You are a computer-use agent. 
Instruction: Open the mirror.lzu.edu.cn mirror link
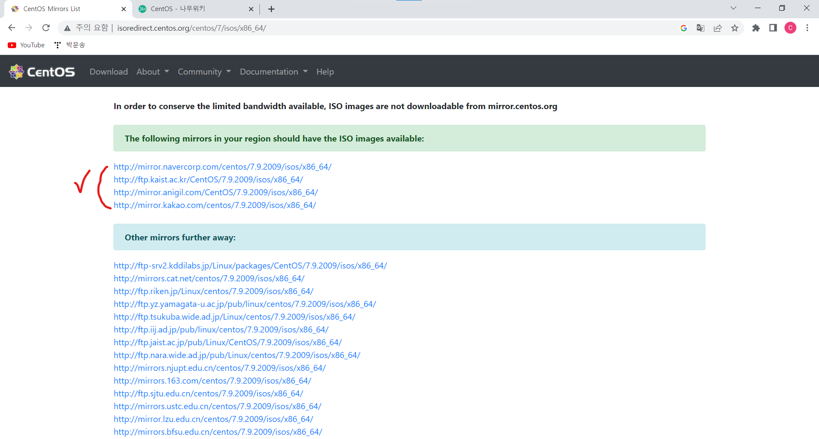(214, 419)
